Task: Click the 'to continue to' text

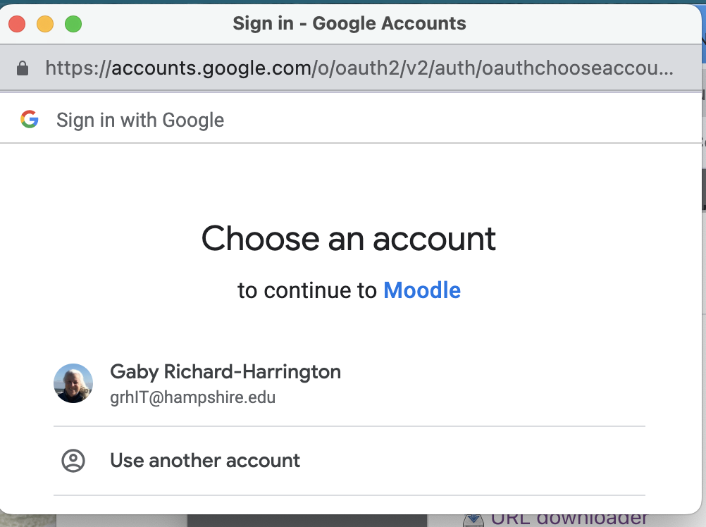Action: 307,290
